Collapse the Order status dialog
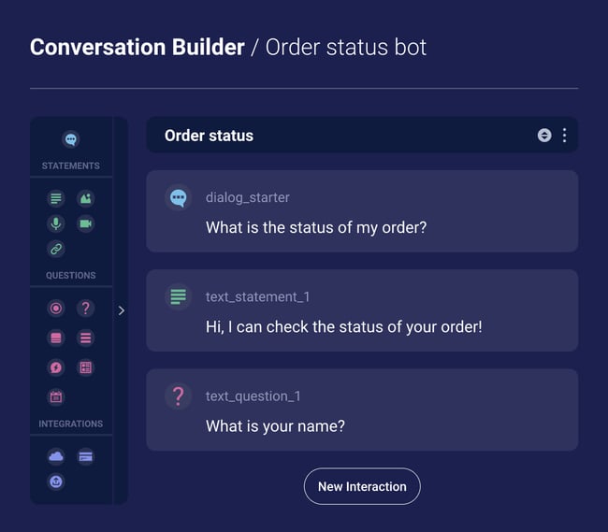The height and width of the screenshot is (532, 608). 544,136
